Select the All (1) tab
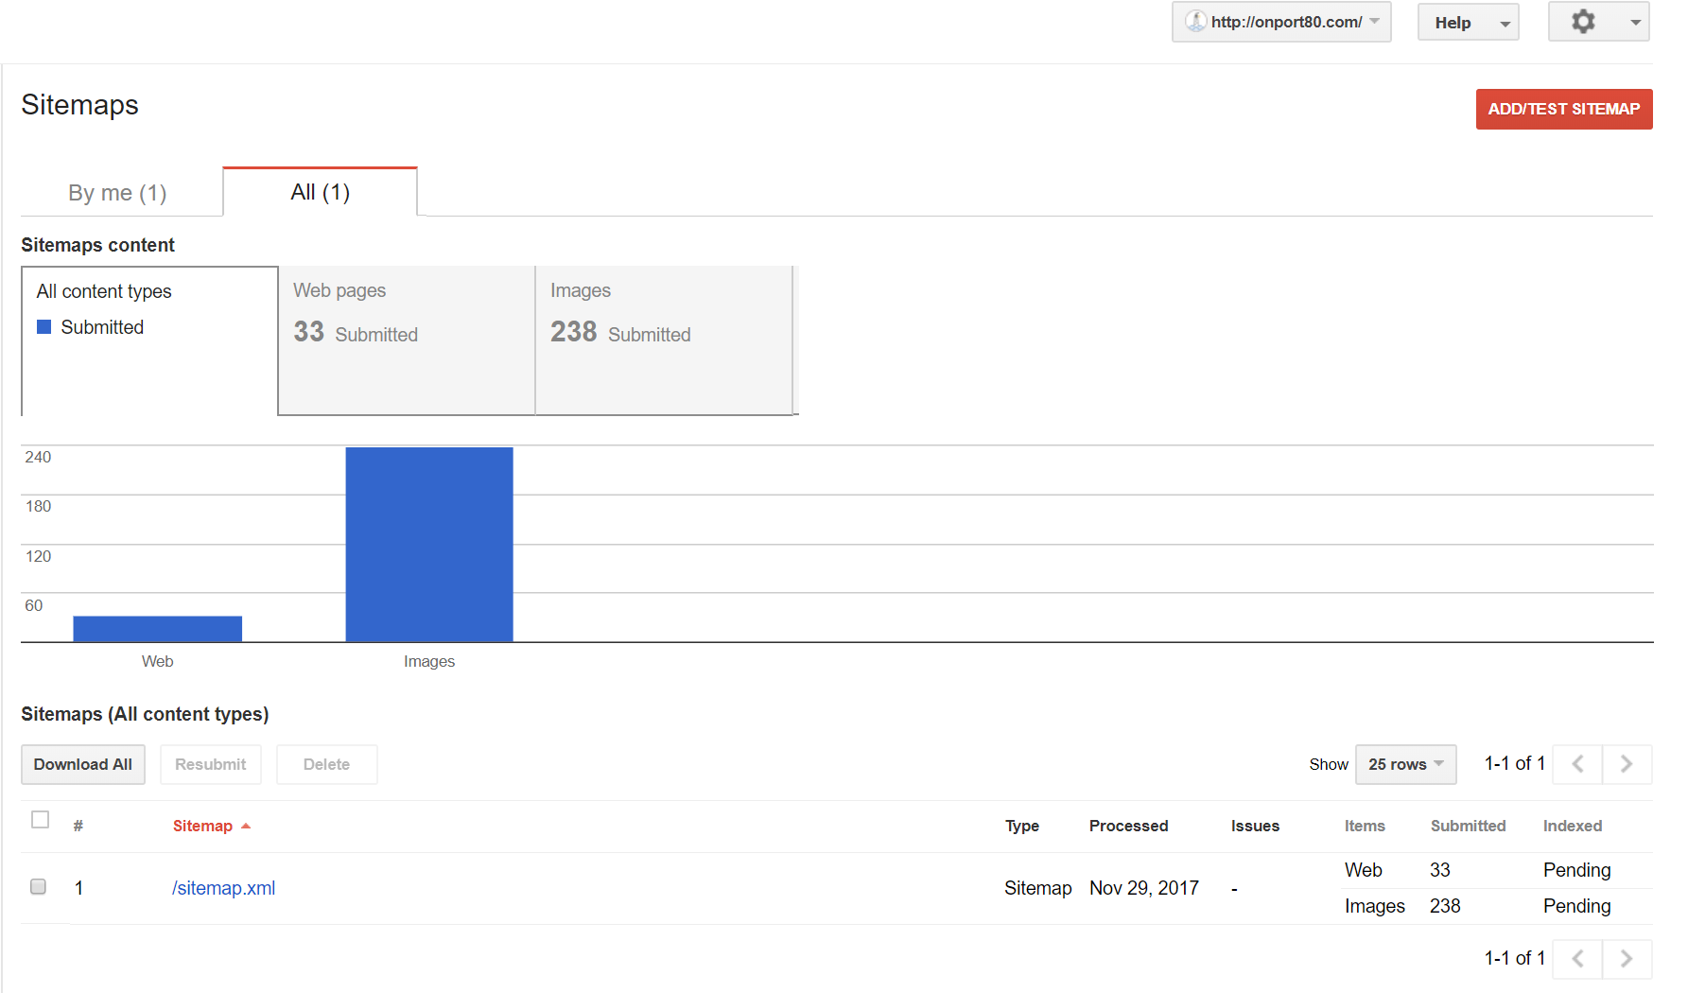The image size is (1688, 993). tap(321, 192)
